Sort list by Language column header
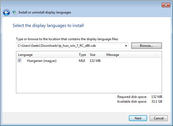Screen dimensions: 173x126 [x=47, y=55]
